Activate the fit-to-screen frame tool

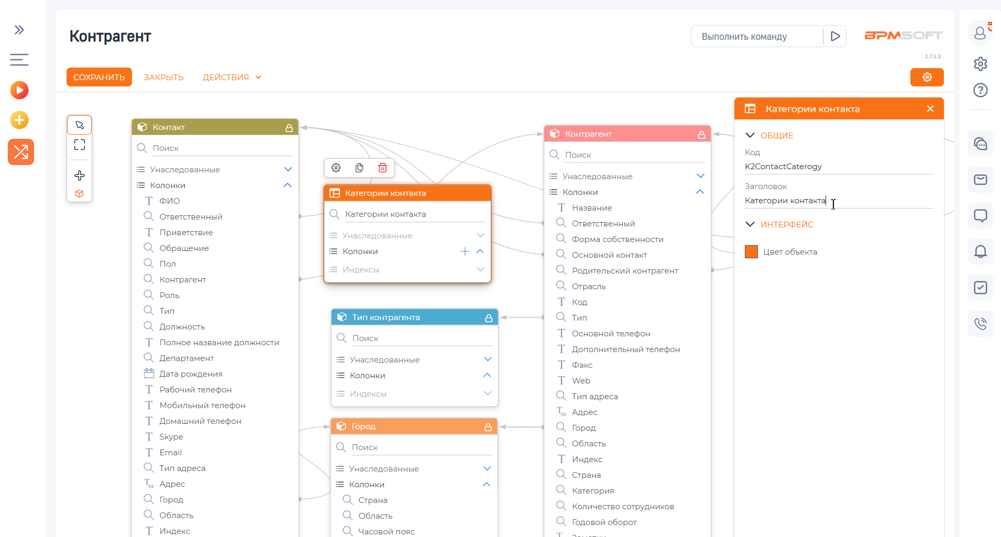(x=80, y=145)
